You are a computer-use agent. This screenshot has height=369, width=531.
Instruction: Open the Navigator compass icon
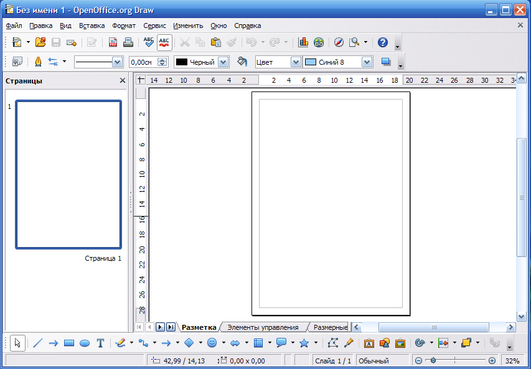[x=339, y=42]
